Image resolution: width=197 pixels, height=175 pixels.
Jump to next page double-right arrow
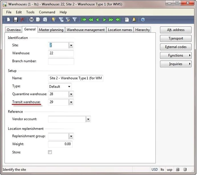pos(111,20)
